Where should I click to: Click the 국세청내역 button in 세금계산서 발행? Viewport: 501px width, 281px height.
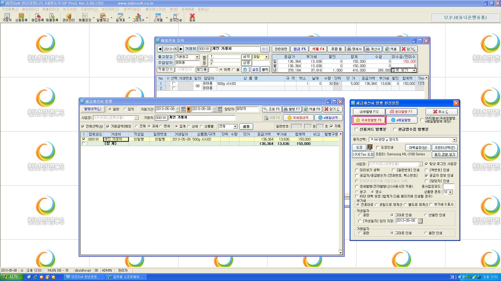click(x=298, y=118)
